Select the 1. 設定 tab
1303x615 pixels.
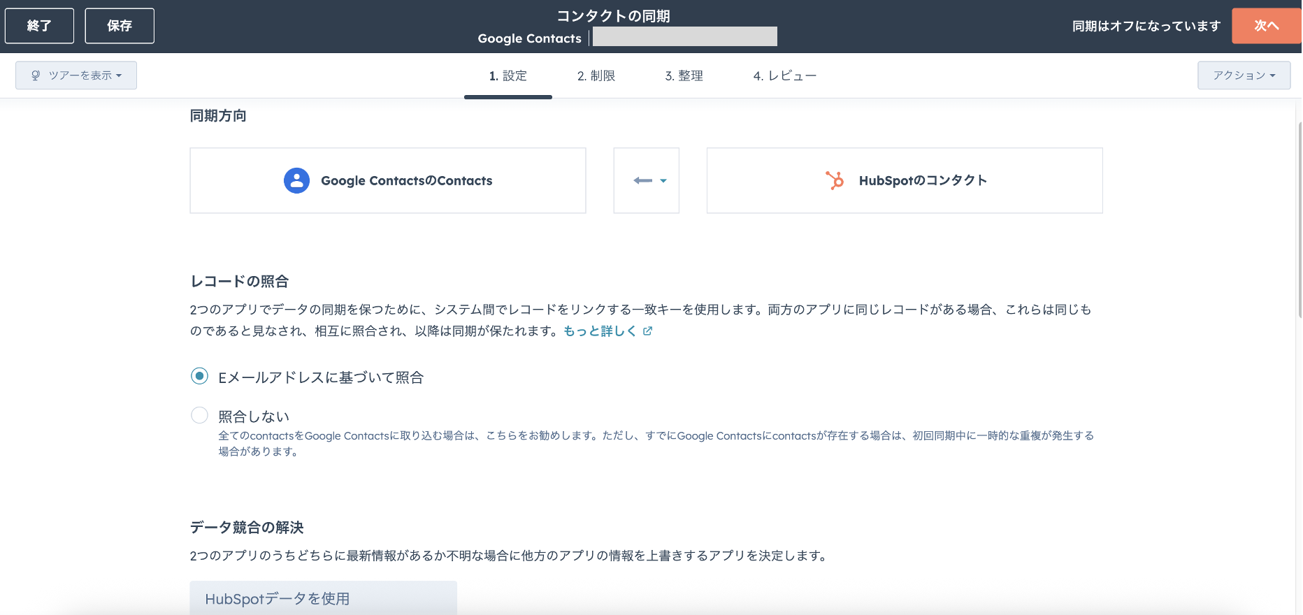[507, 75]
